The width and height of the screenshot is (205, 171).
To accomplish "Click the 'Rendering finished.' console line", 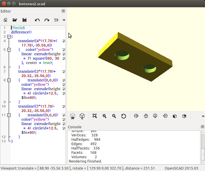I will [x=85, y=161].
